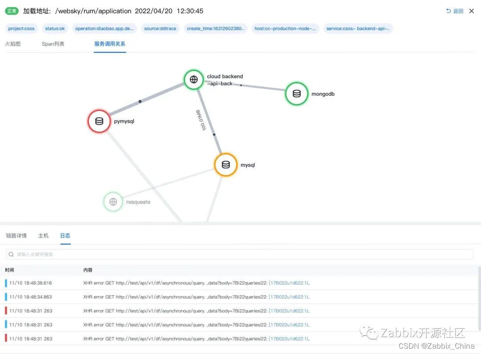
Task: Click the edge dot on the backend-to-mysql link
Action: click(x=214, y=134)
